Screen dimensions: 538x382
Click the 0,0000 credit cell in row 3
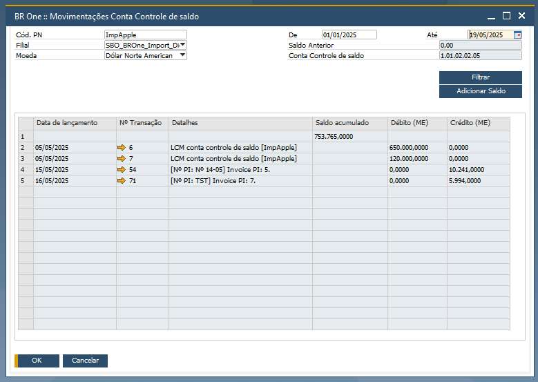479,159
